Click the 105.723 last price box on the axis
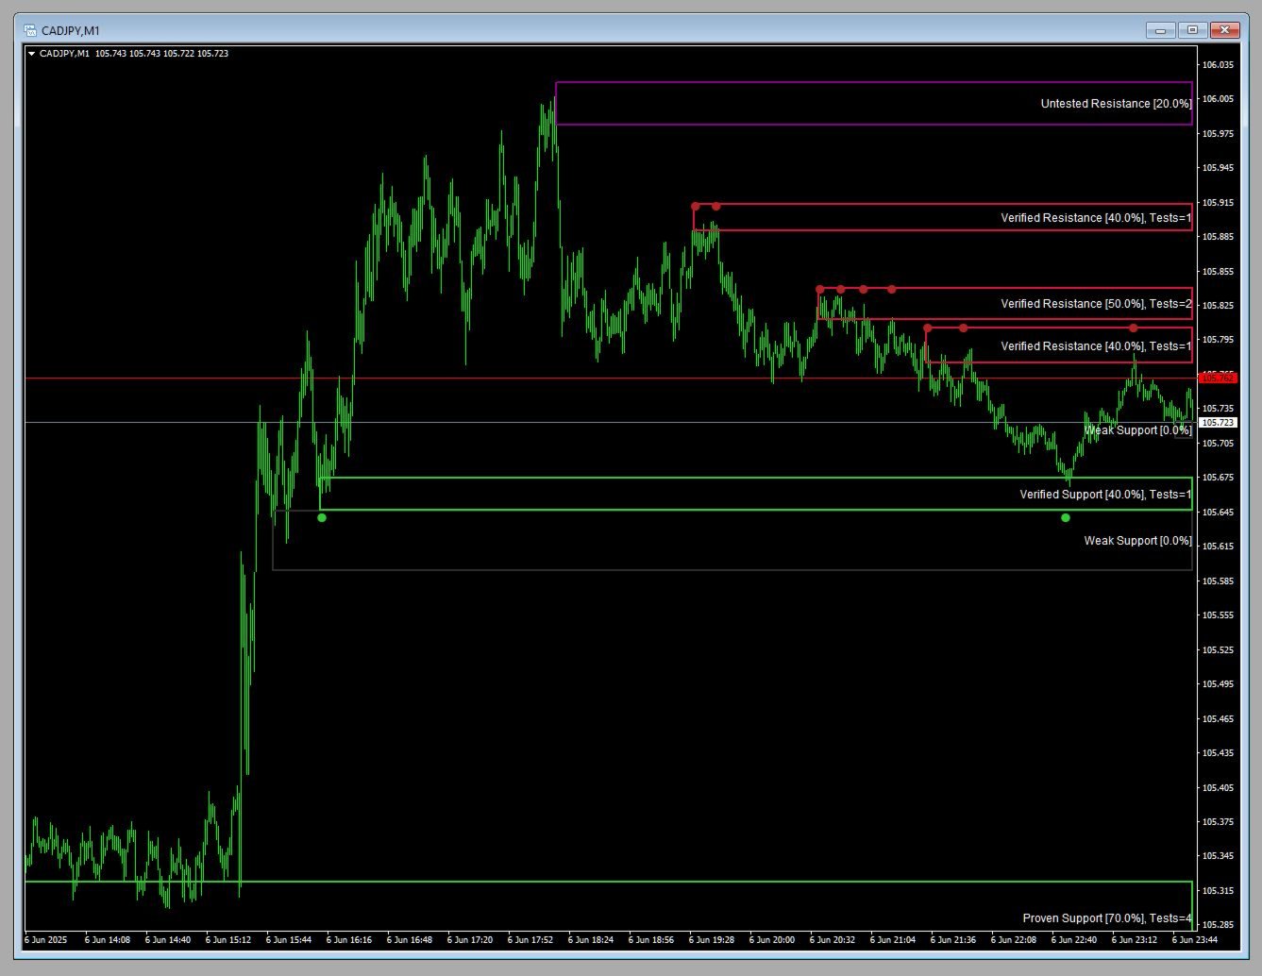This screenshot has height=976, width=1262. (1220, 423)
